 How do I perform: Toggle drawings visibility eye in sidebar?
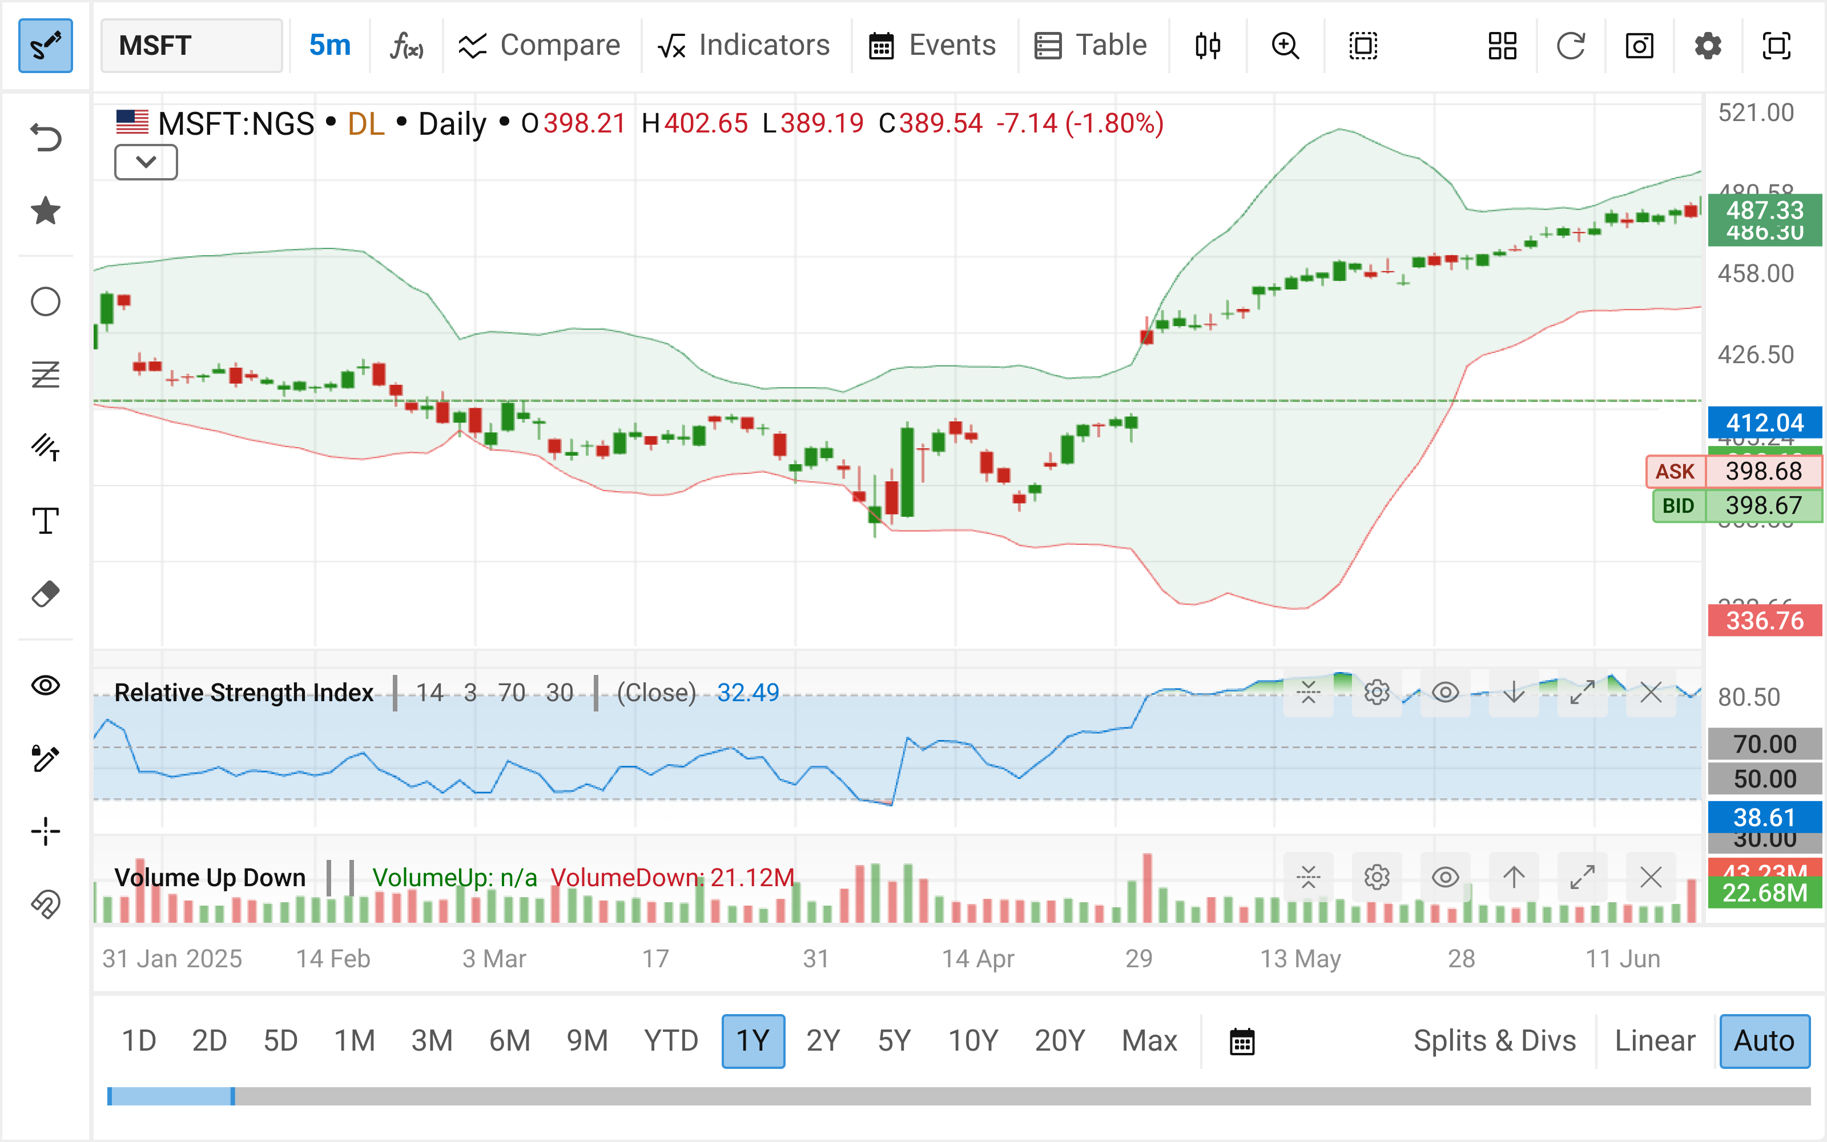click(45, 685)
